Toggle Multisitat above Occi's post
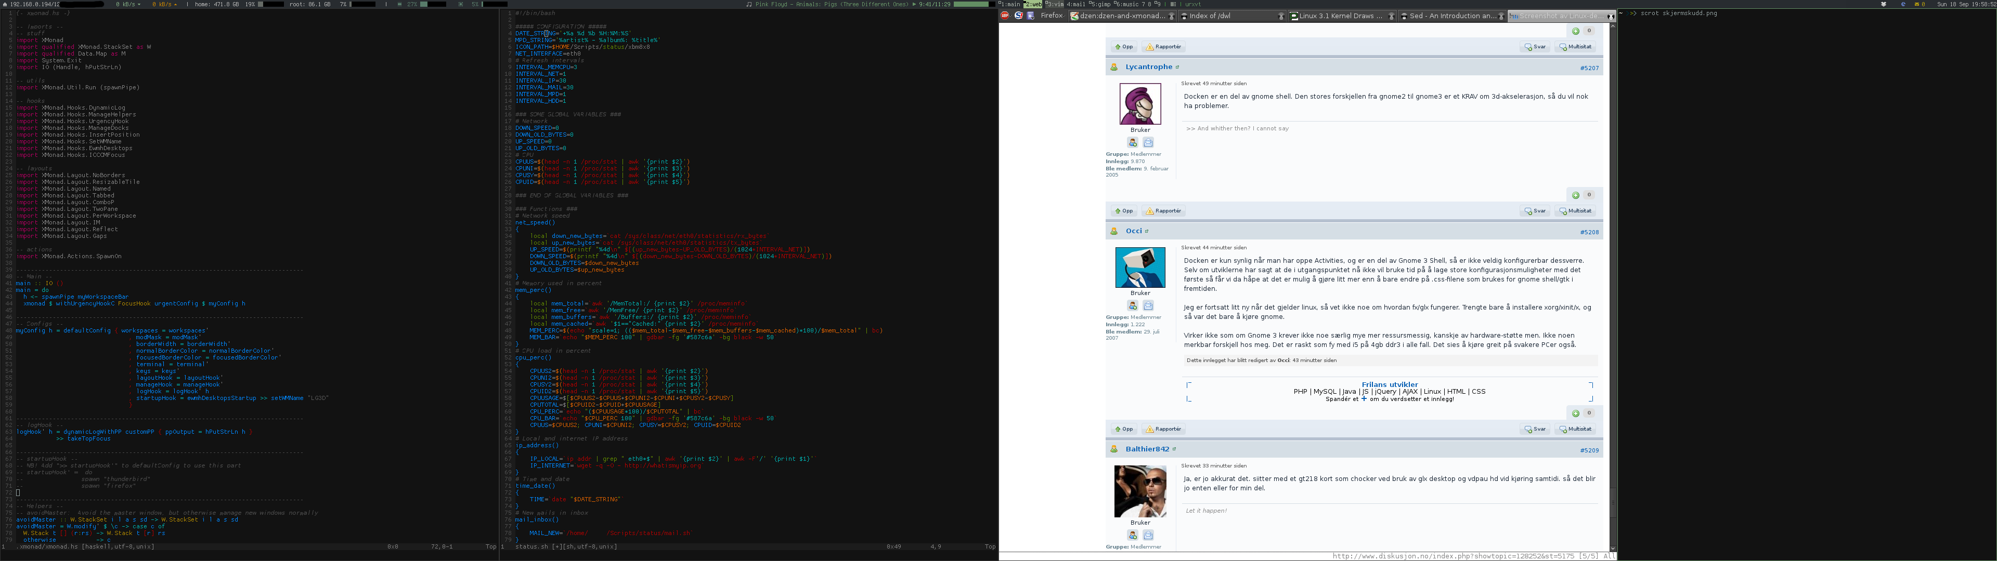This screenshot has width=1997, height=561. tap(1575, 211)
